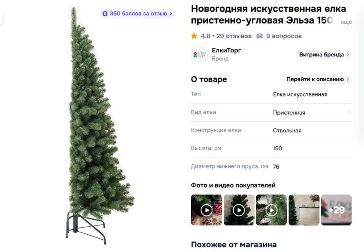Open the +29 more photos thumbnail
The width and height of the screenshot is (364, 252).
(x=336, y=210)
